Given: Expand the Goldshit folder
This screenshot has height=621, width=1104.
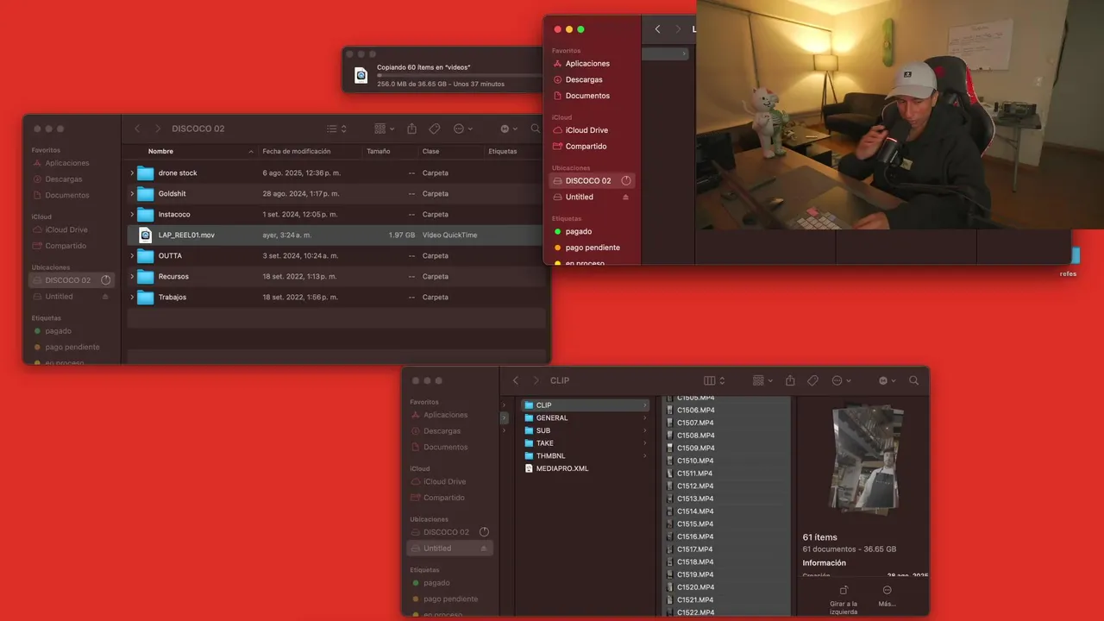Looking at the screenshot, I should [132, 193].
